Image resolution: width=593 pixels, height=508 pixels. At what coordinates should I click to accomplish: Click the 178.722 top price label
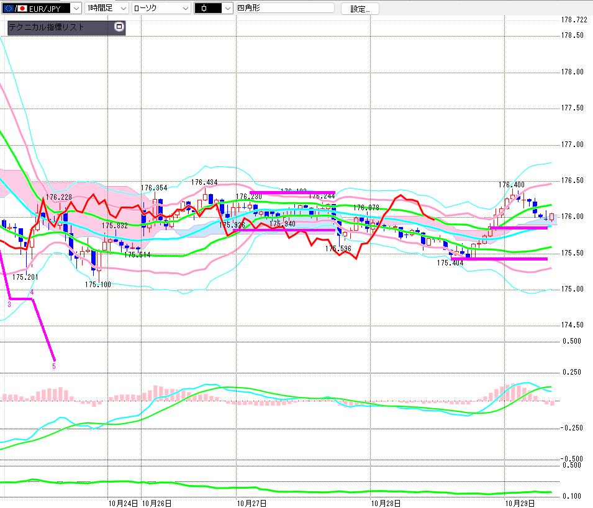click(574, 20)
